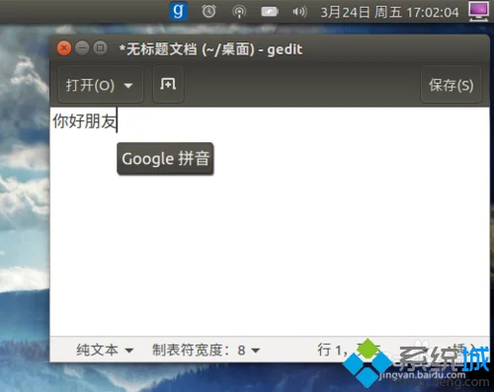Create a new document tab in gedit
Screen dimensions: 494x392
[x=168, y=85]
